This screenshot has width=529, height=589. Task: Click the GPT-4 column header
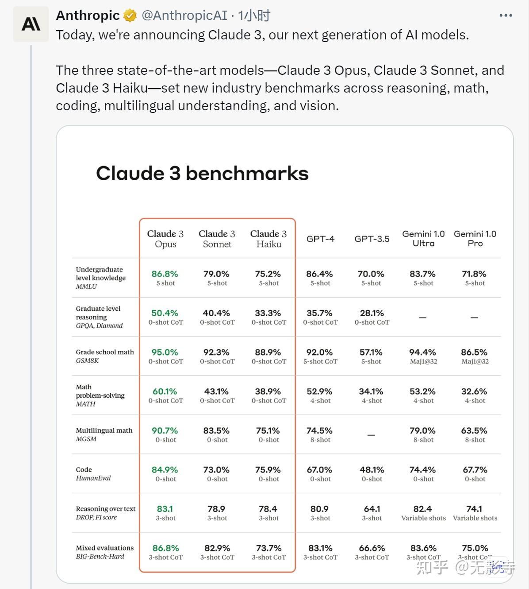tap(320, 239)
